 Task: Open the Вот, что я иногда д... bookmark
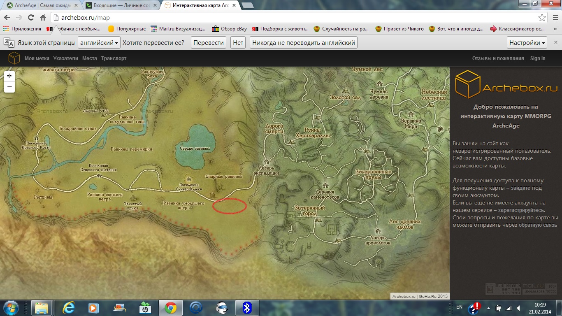click(x=456, y=29)
